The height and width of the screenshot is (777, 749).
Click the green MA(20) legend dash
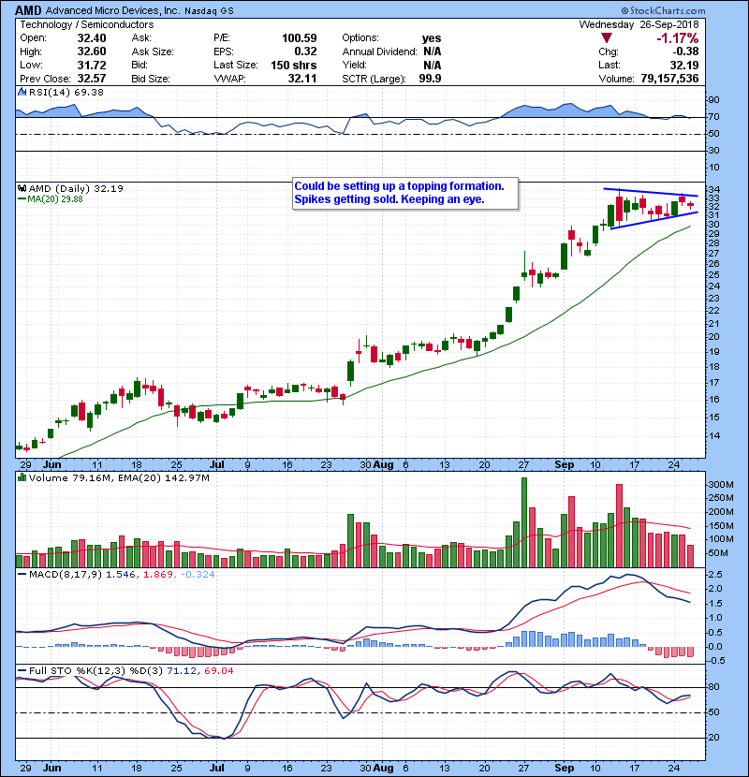(22, 199)
